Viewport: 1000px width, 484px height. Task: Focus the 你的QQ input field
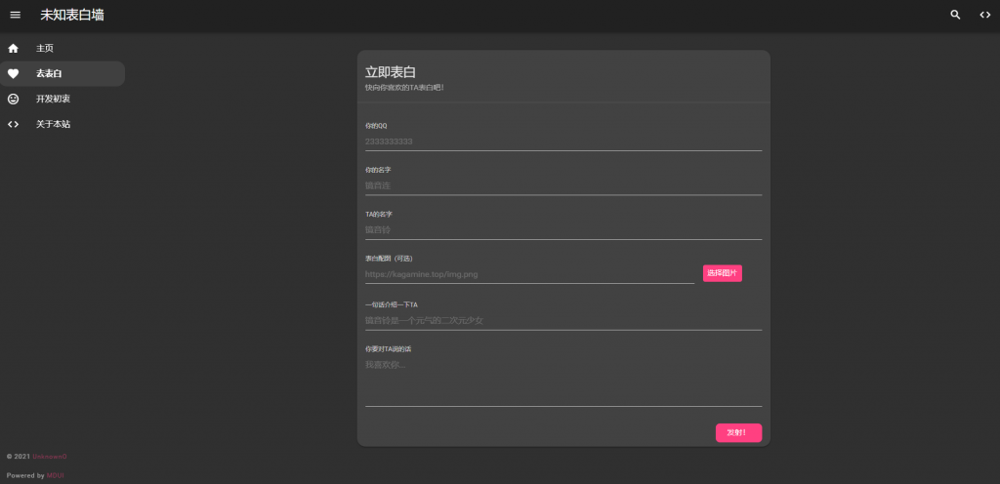click(562, 141)
